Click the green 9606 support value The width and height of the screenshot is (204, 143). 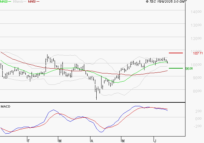(x=189, y=69)
